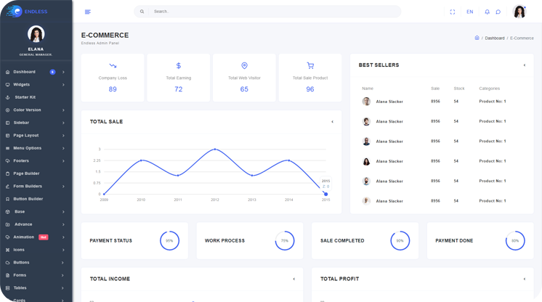Viewport: 542px width, 302px height.
Task: Click the Total Web Visitor location pin icon
Action: (x=244, y=65)
